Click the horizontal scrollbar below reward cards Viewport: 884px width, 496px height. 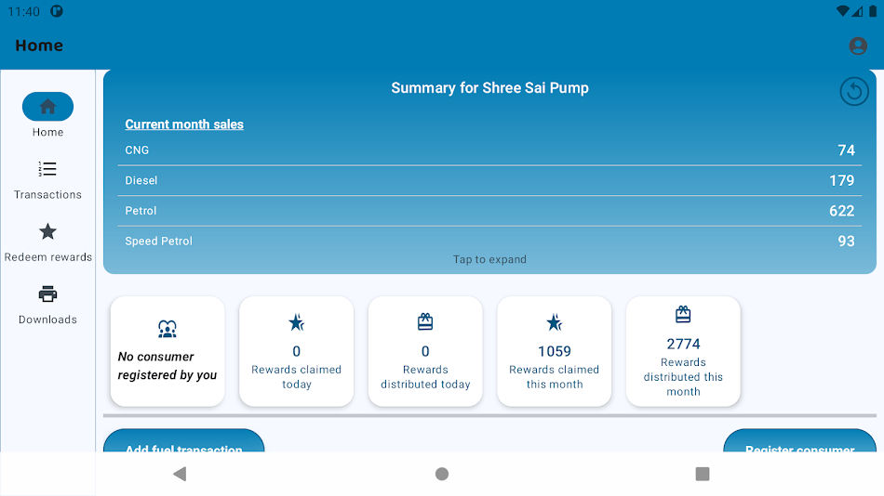point(489,416)
